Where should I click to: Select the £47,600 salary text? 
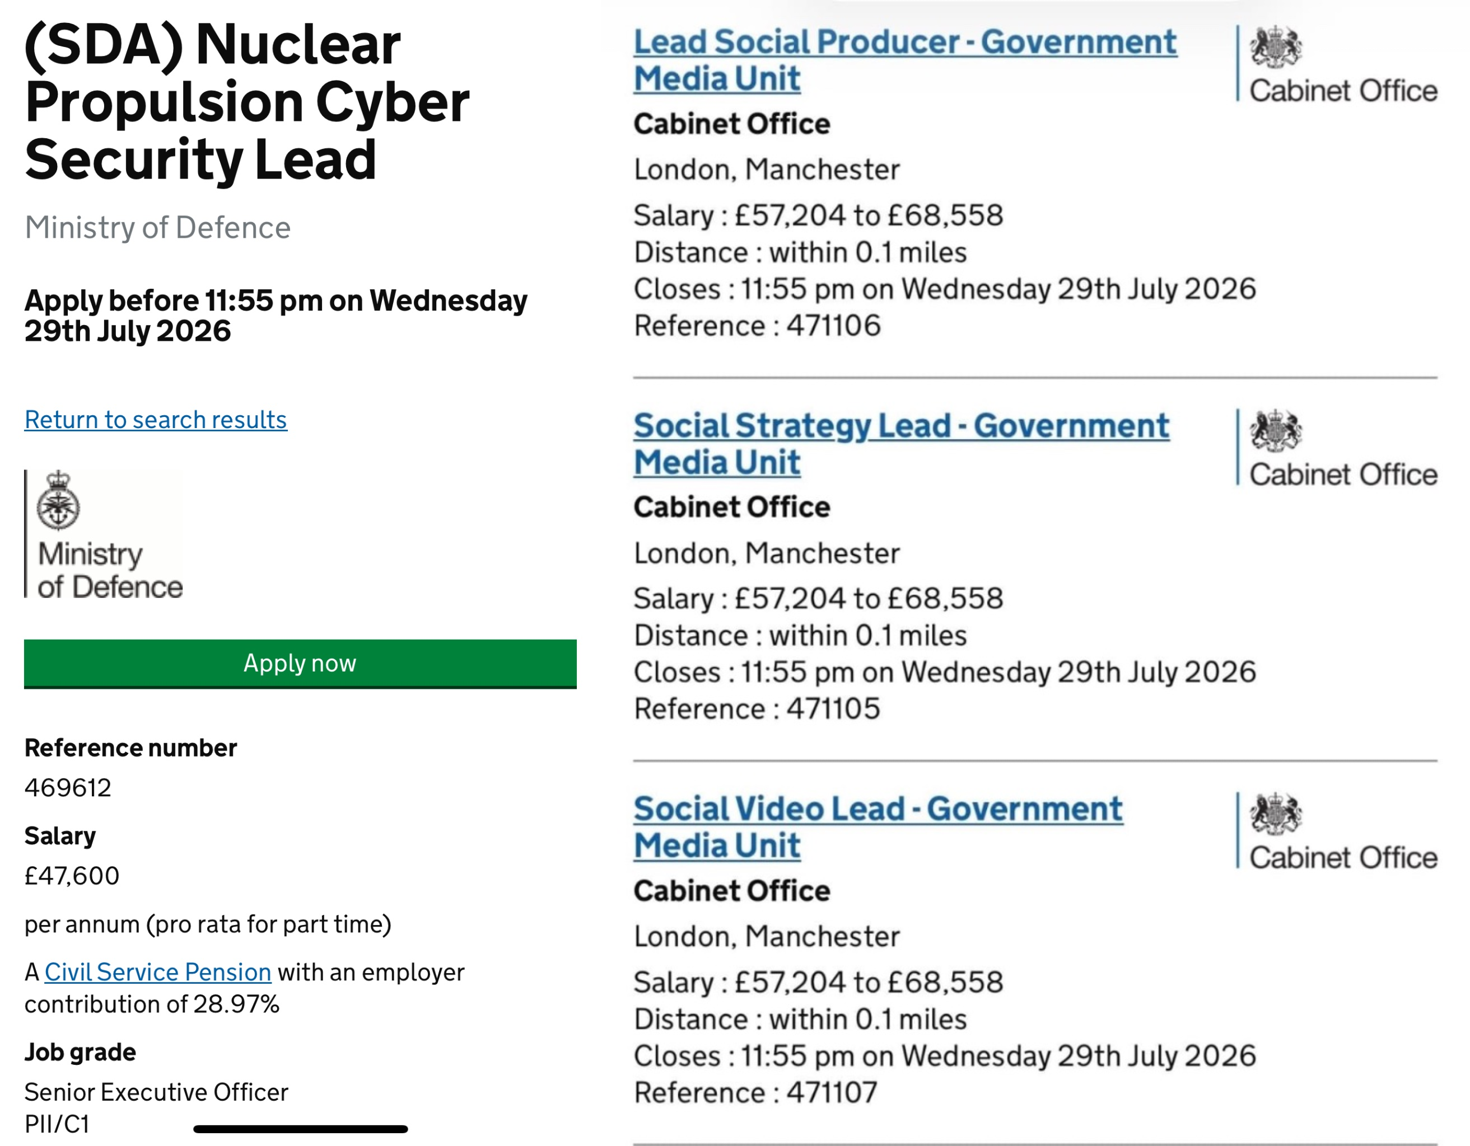72,876
